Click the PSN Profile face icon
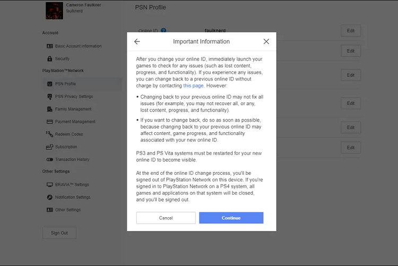The image size is (398, 266). 49,84
